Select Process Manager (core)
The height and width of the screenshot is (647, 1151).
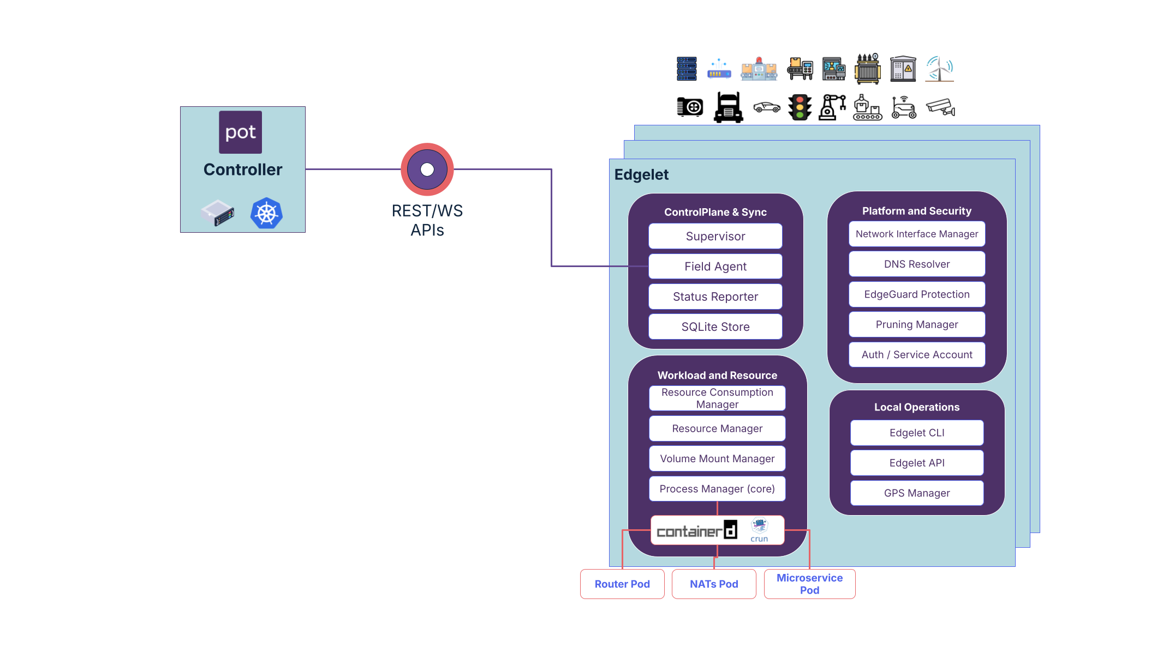pos(717,489)
